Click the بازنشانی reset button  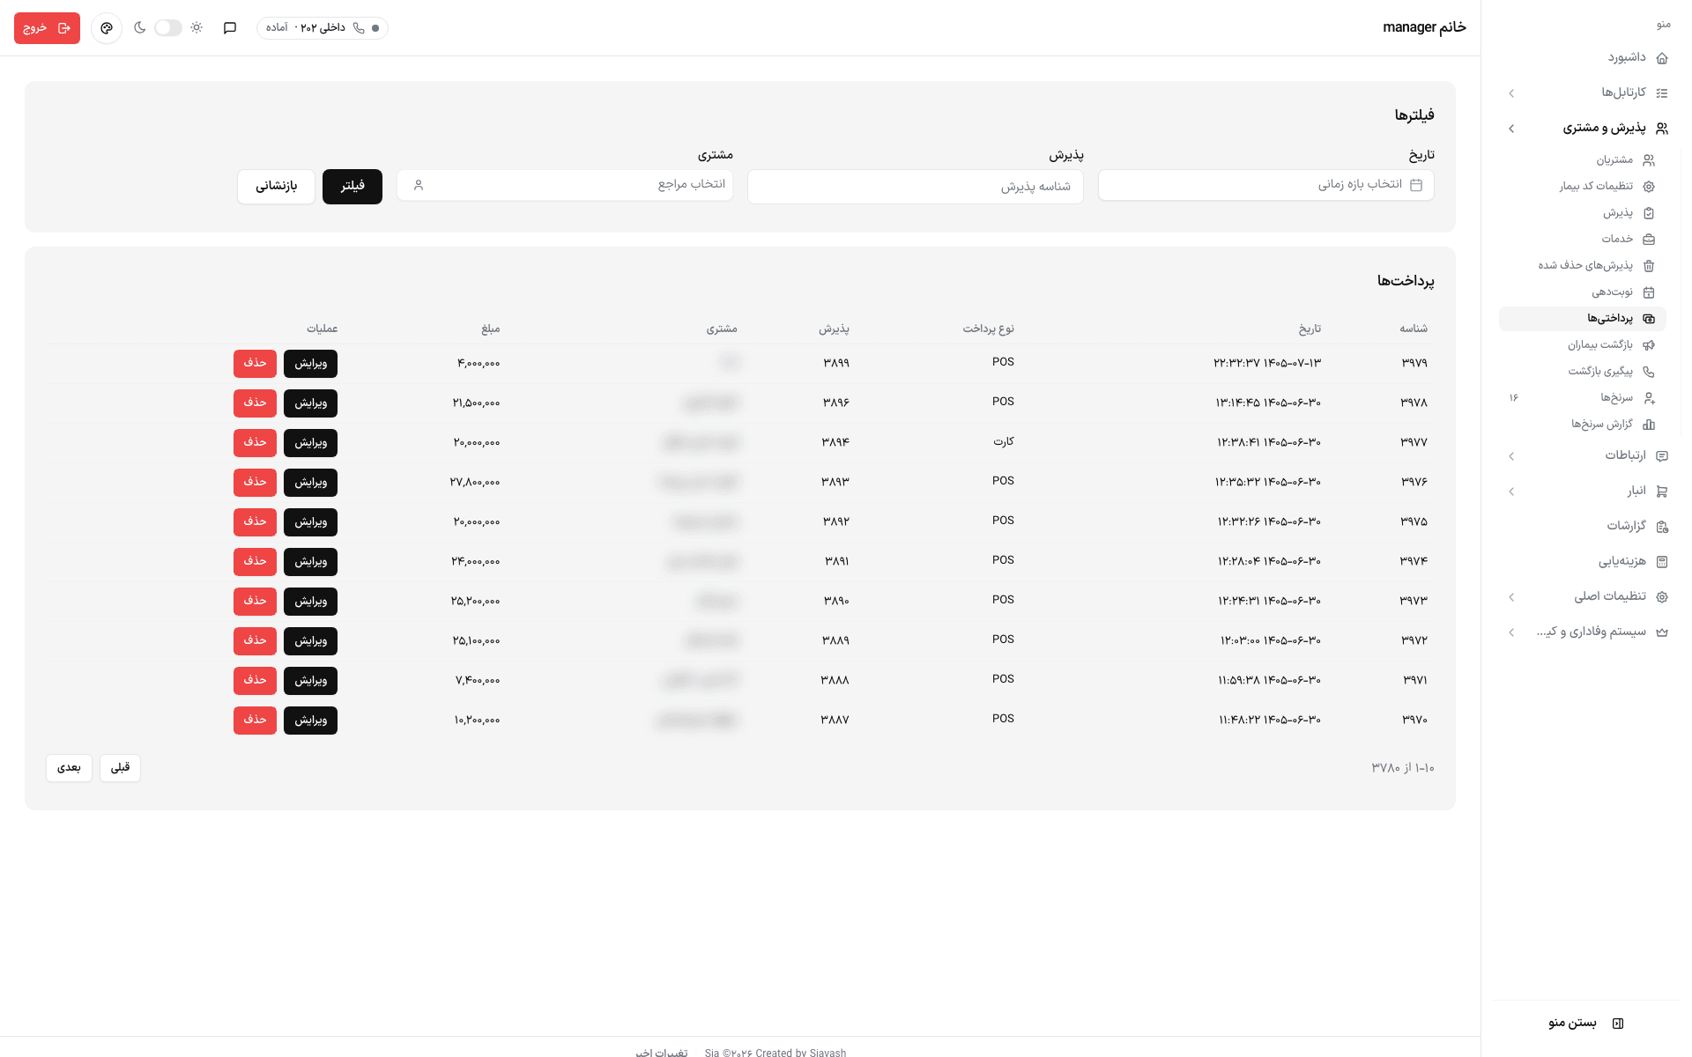[x=276, y=187]
